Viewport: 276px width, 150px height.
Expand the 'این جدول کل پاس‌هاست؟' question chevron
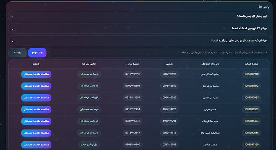(12, 17)
